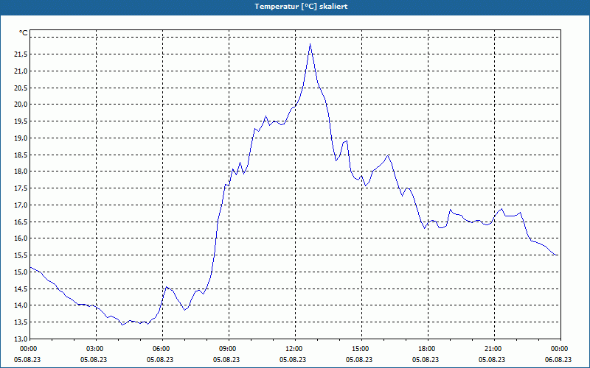This screenshot has width=590, height=368.
Task: Select the 21,5 y-axis label
Action: coord(21,54)
